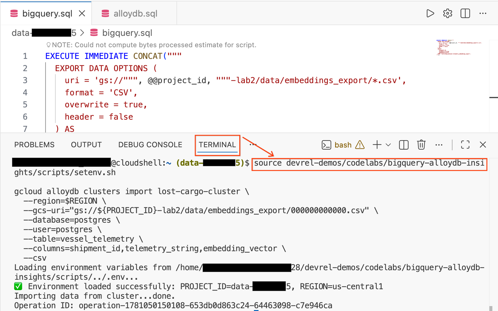
Task: Click the terminal warning triangle icon
Action: pyautogui.click(x=360, y=145)
